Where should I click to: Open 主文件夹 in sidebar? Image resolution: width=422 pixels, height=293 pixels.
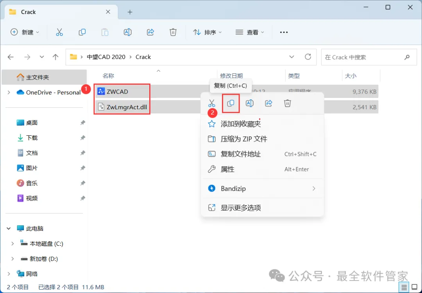point(44,77)
